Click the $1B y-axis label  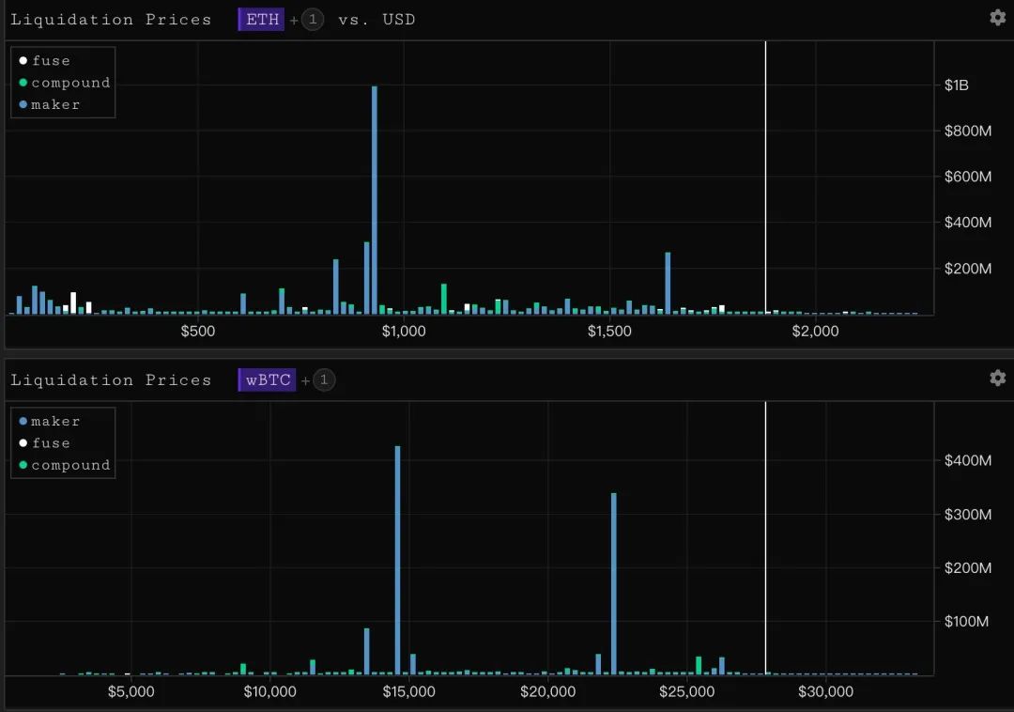click(x=956, y=85)
